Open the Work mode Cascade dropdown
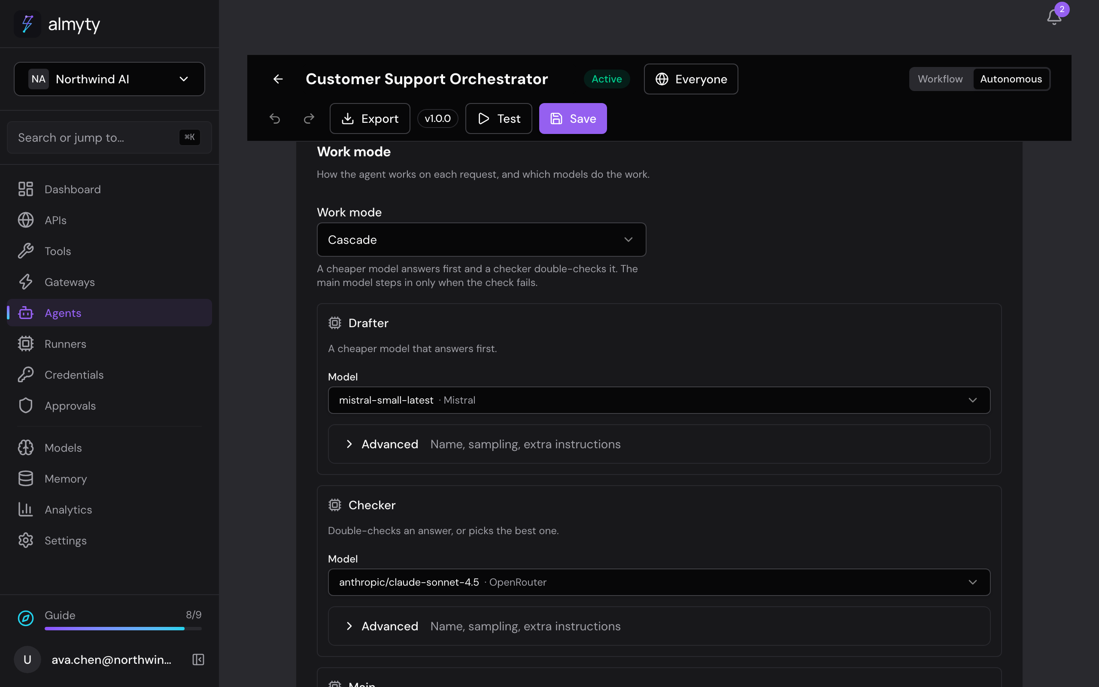Screen dimensions: 1099x687 481,240
